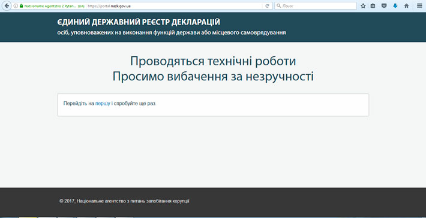
Task: Click header title ЄДИНИЙ ДЕРЖАВНИЙ РЕЄСТР ДЕКЛАРАЦІЙ
Action: tap(139, 22)
